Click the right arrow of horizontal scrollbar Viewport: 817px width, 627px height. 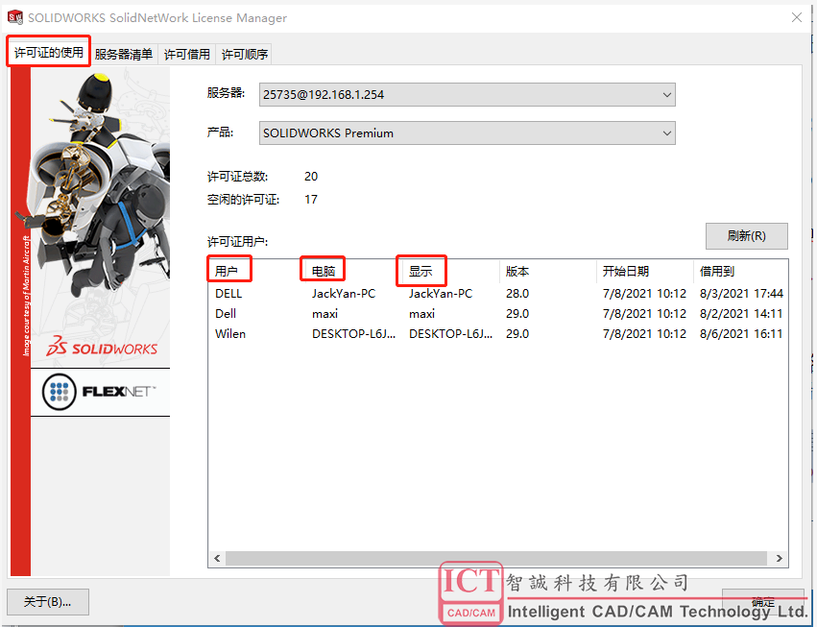(779, 558)
